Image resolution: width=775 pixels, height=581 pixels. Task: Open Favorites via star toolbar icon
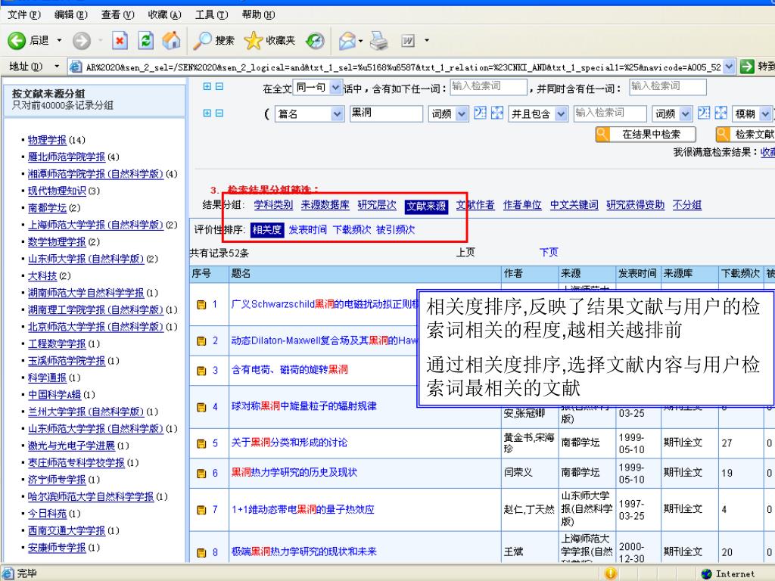(x=253, y=41)
